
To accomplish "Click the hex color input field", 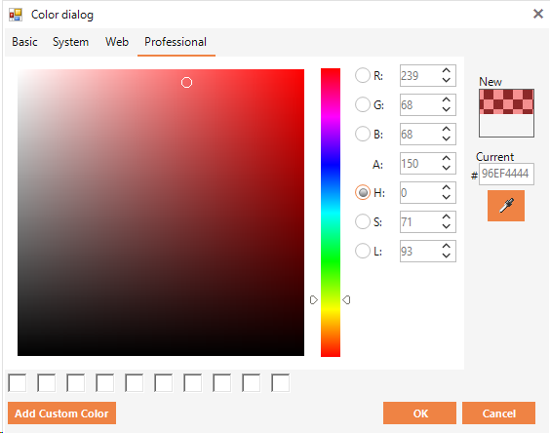I will (506, 174).
